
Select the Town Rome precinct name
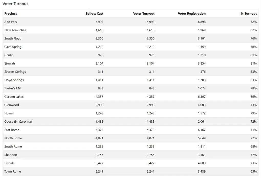pos(13,171)
